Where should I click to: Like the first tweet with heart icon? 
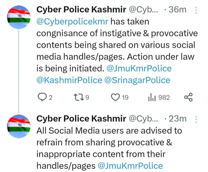point(115,97)
